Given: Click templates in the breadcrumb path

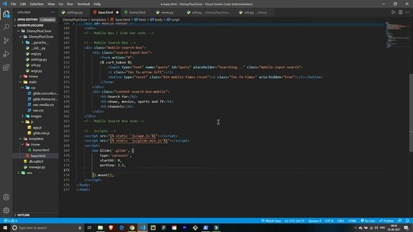Looking at the screenshot, I should coord(99,20).
